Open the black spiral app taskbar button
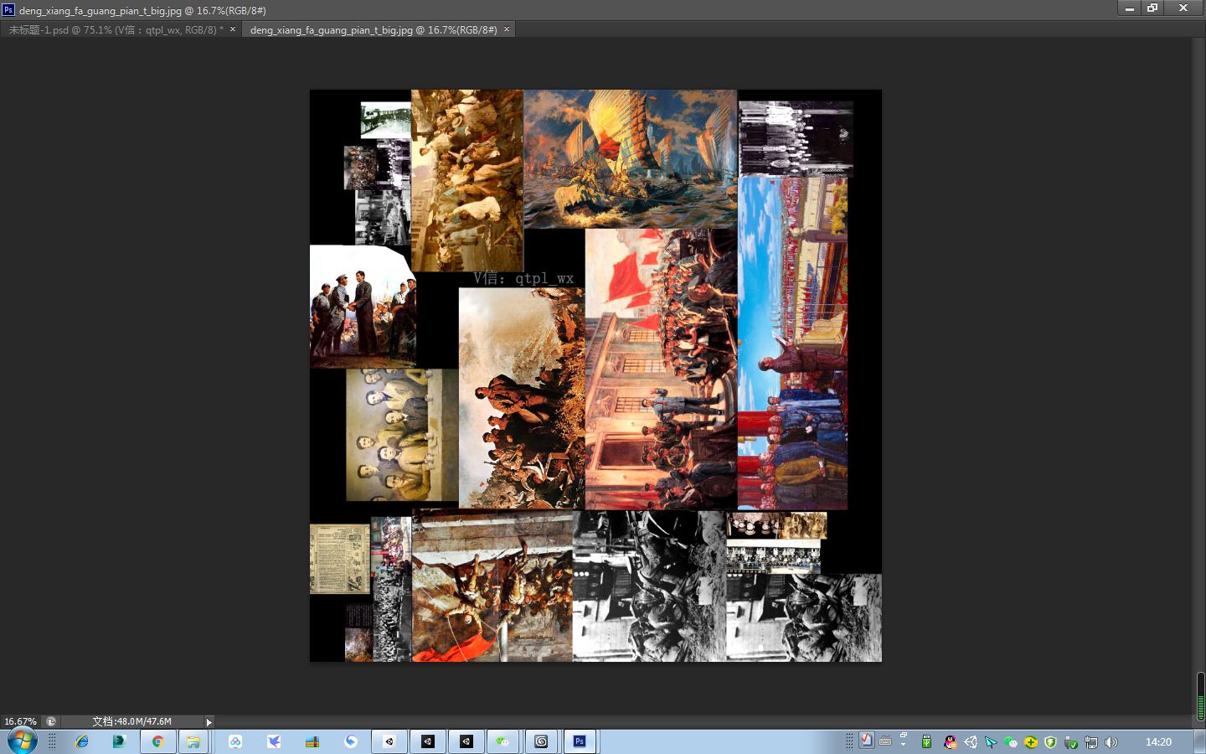Screen dimensions: 1206x754 (541, 741)
